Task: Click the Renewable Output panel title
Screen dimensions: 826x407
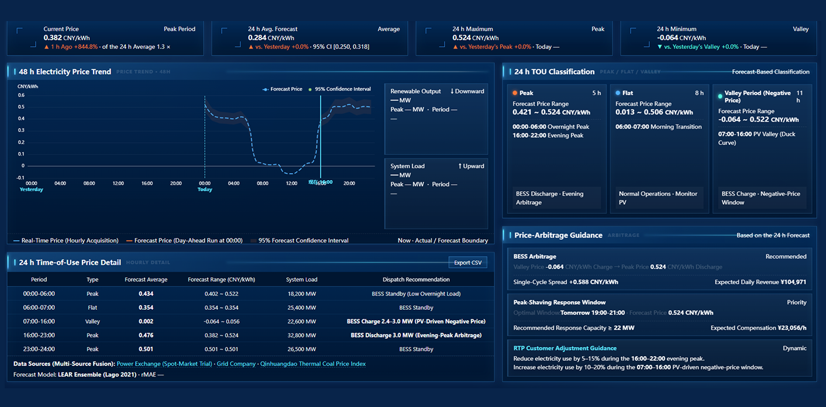Action: coord(416,91)
